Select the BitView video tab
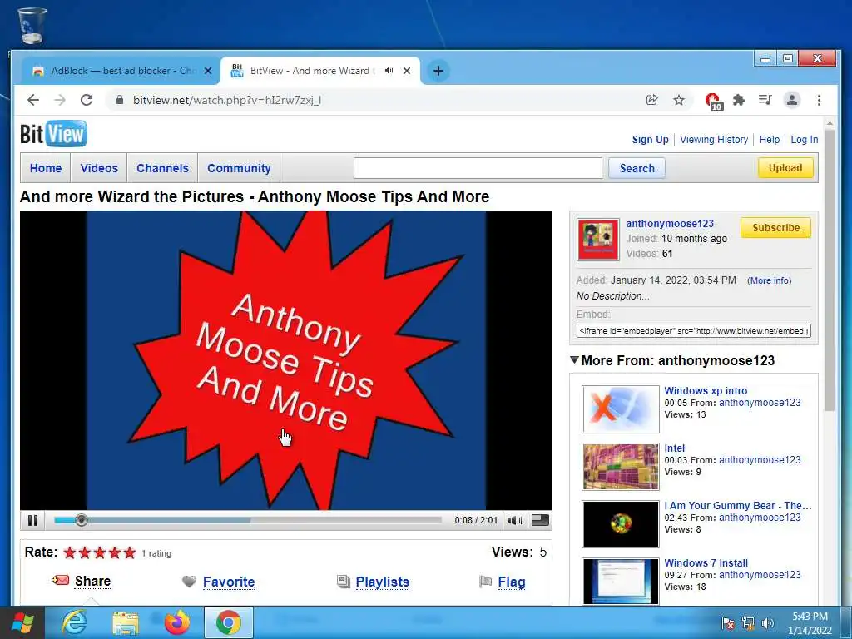Screen dimensions: 852x639 coord(311,71)
